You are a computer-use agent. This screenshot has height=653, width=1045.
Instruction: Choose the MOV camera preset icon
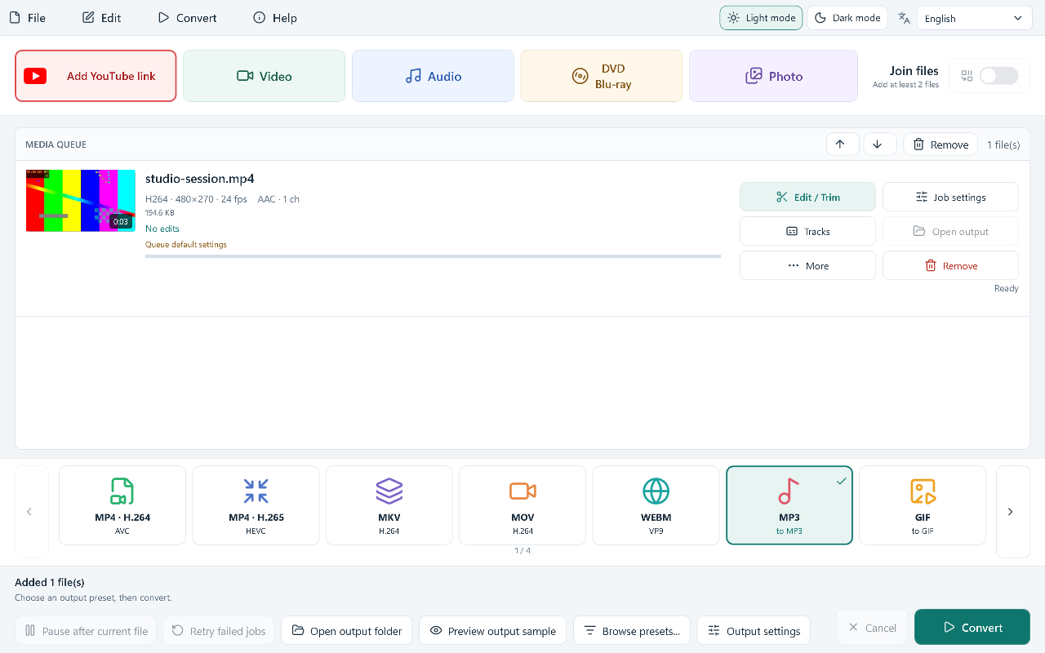pyautogui.click(x=522, y=491)
